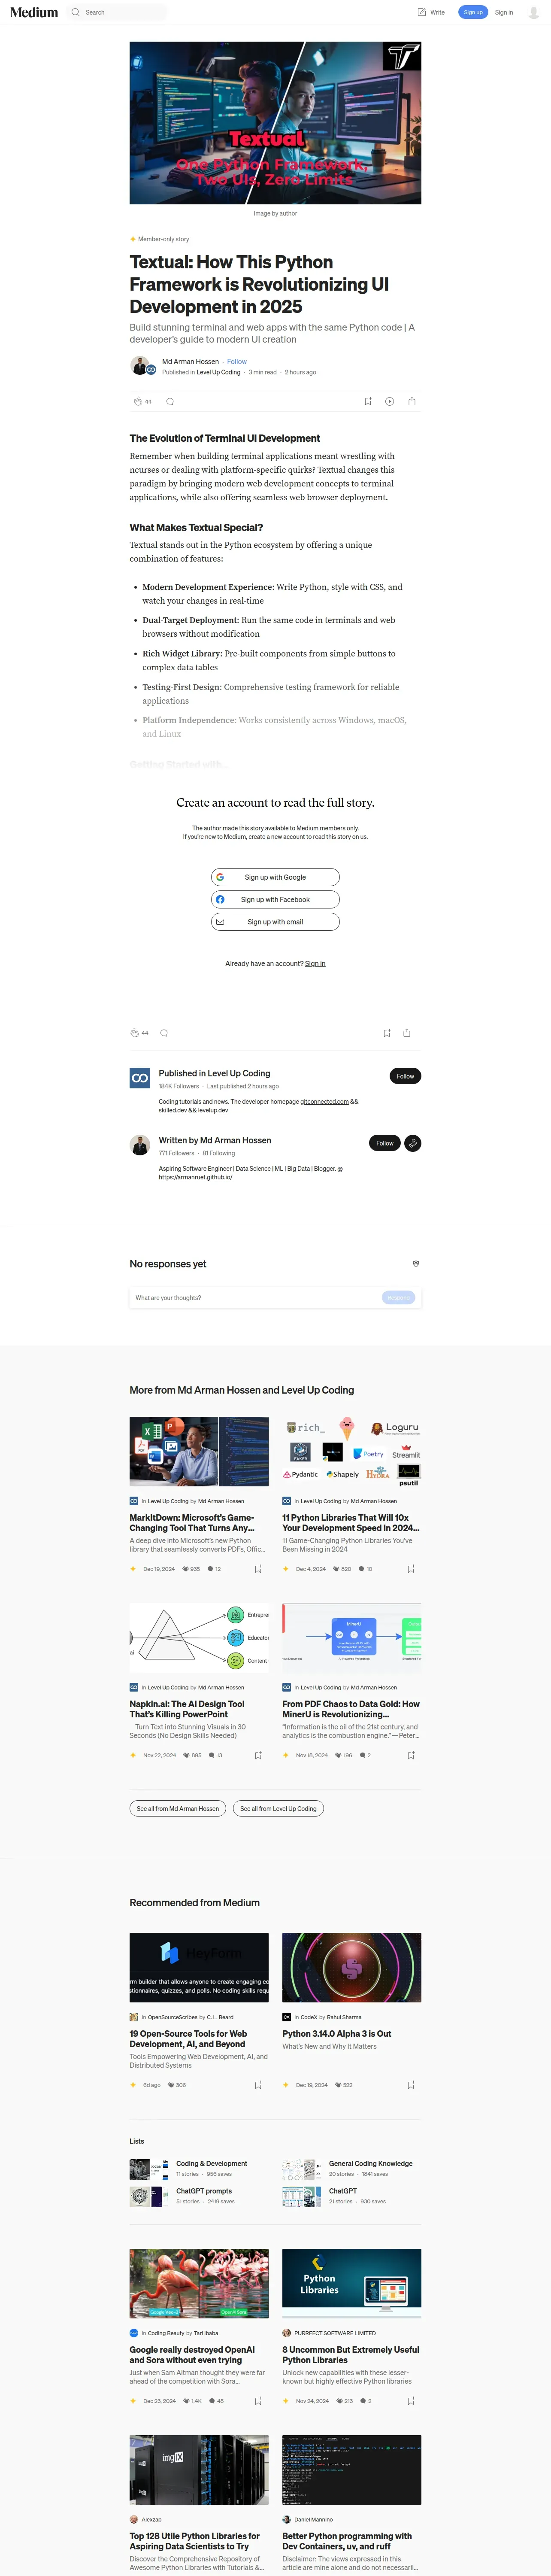Share the story with the share icon
The height and width of the screenshot is (2576, 551).
click(412, 401)
